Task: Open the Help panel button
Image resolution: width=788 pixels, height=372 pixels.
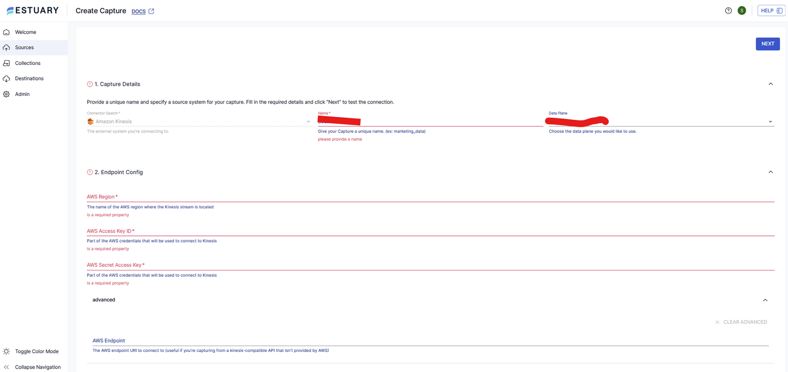Action: pos(771,11)
